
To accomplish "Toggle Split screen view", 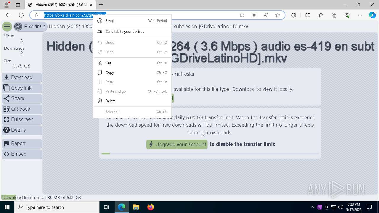I will point(308,15).
